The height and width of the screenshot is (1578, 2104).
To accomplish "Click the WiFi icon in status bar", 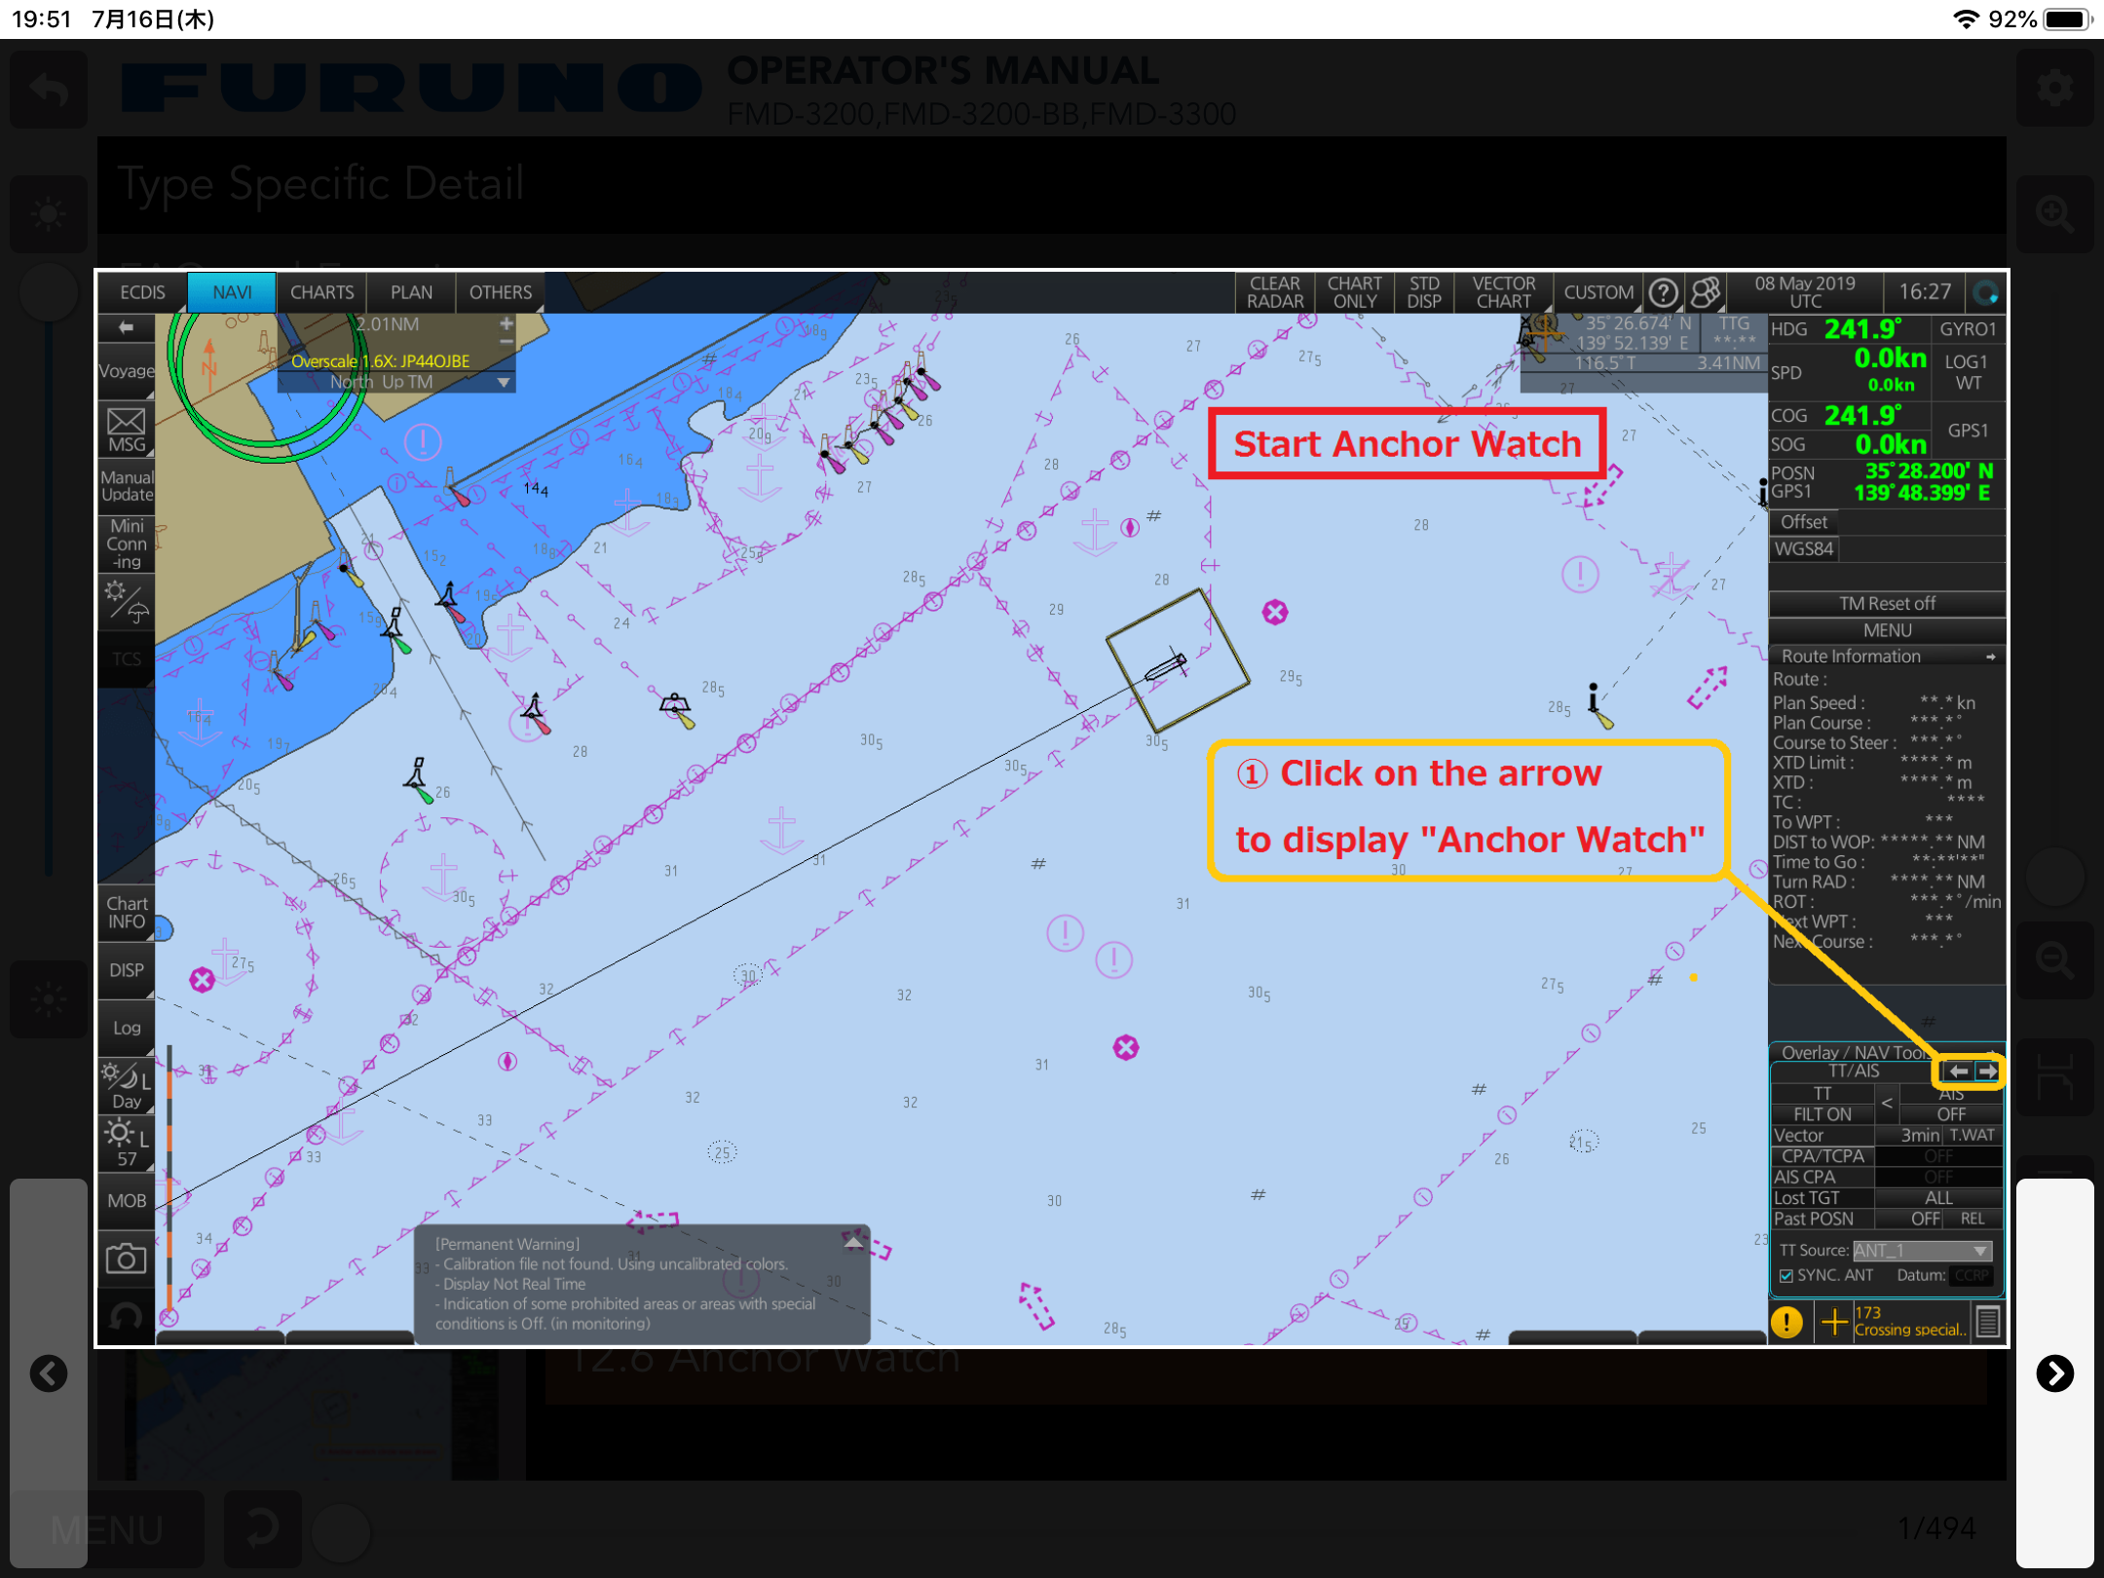I will coord(1966,19).
